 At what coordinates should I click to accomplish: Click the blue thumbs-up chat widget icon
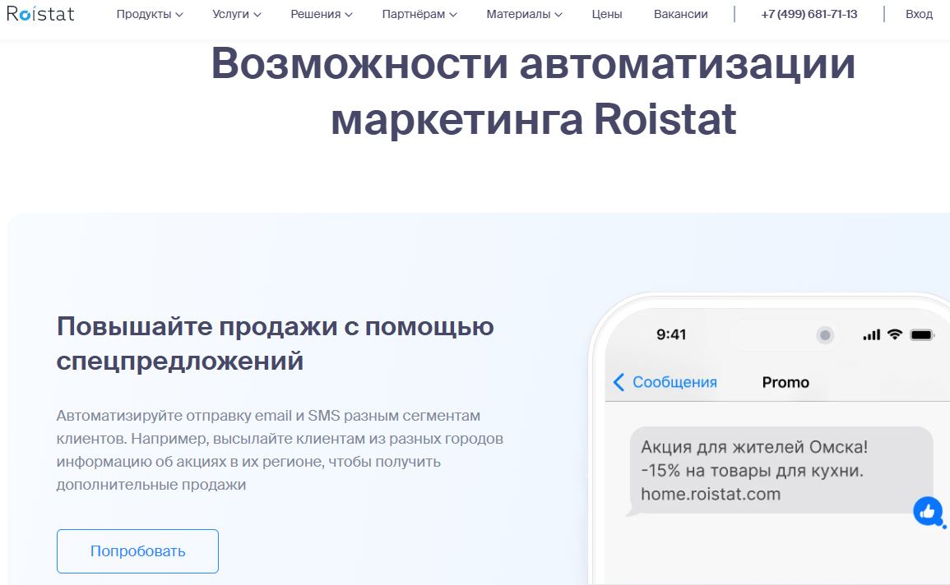pos(928,512)
